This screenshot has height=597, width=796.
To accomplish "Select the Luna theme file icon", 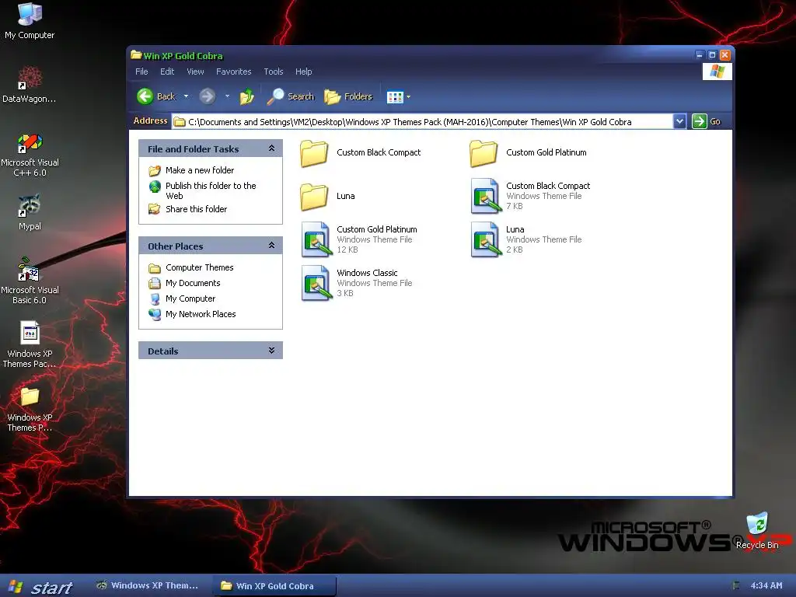I will tap(485, 239).
